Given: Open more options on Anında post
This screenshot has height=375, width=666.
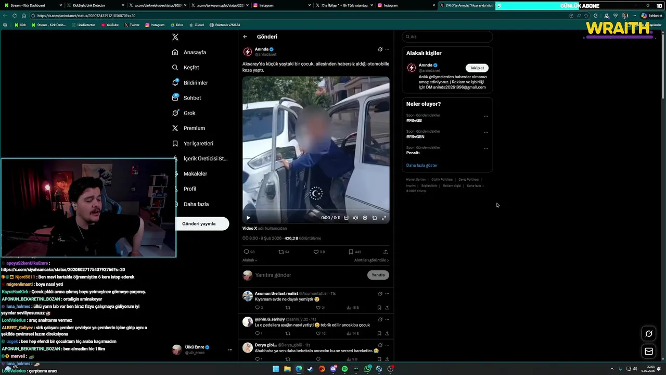Looking at the screenshot, I should click(387, 49).
